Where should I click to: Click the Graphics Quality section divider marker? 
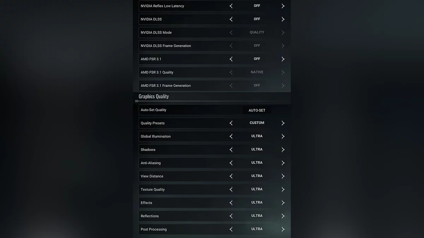[x=137, y=101]
